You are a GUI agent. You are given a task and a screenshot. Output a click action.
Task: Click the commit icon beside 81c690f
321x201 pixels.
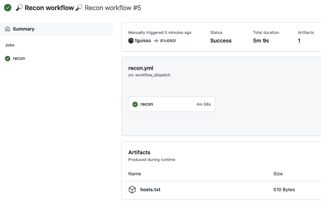[x=156, y=41]
